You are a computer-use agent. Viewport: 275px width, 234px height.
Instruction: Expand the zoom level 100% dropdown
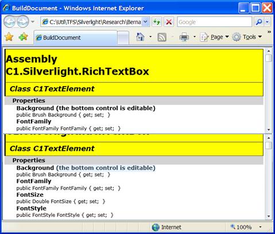pos(261,227)
